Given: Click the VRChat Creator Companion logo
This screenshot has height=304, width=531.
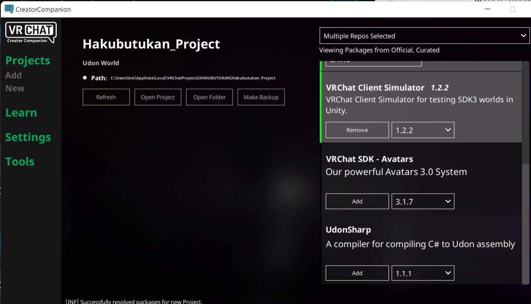Looking at the screenshot, I should point(31,33).
